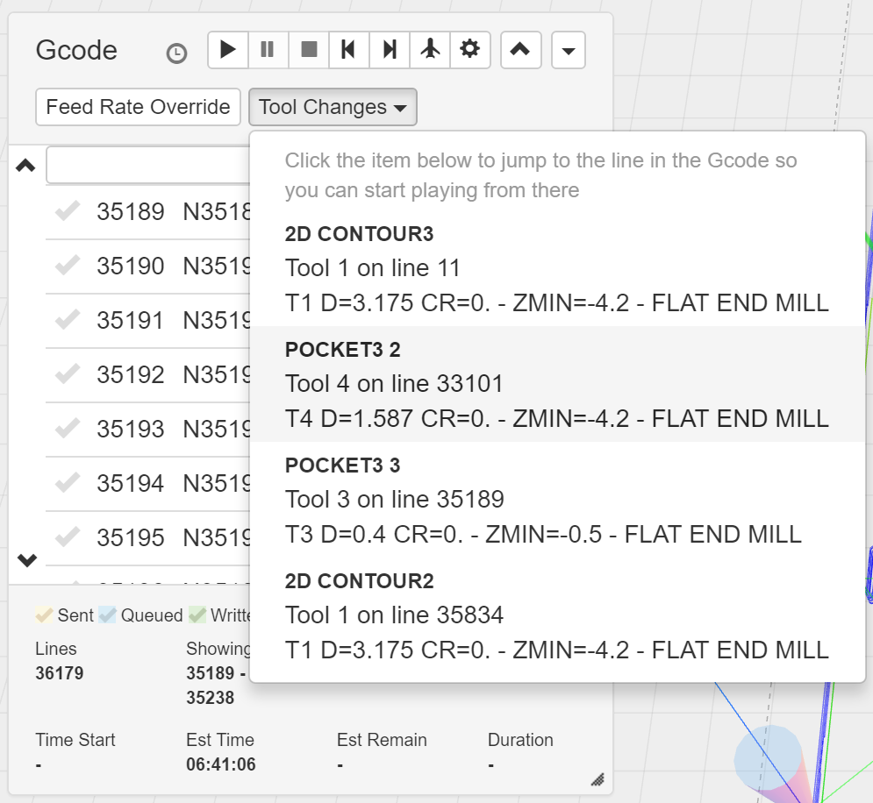This screenshot has height=803, width=873.
Task: Choose POCKET3 3 tool 3 on line 35189
Action: pyautogui.click(x=556, y=500)
